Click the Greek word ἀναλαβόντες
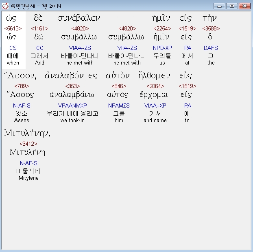This screenshot has height=252, width=253. coord(71,75)
